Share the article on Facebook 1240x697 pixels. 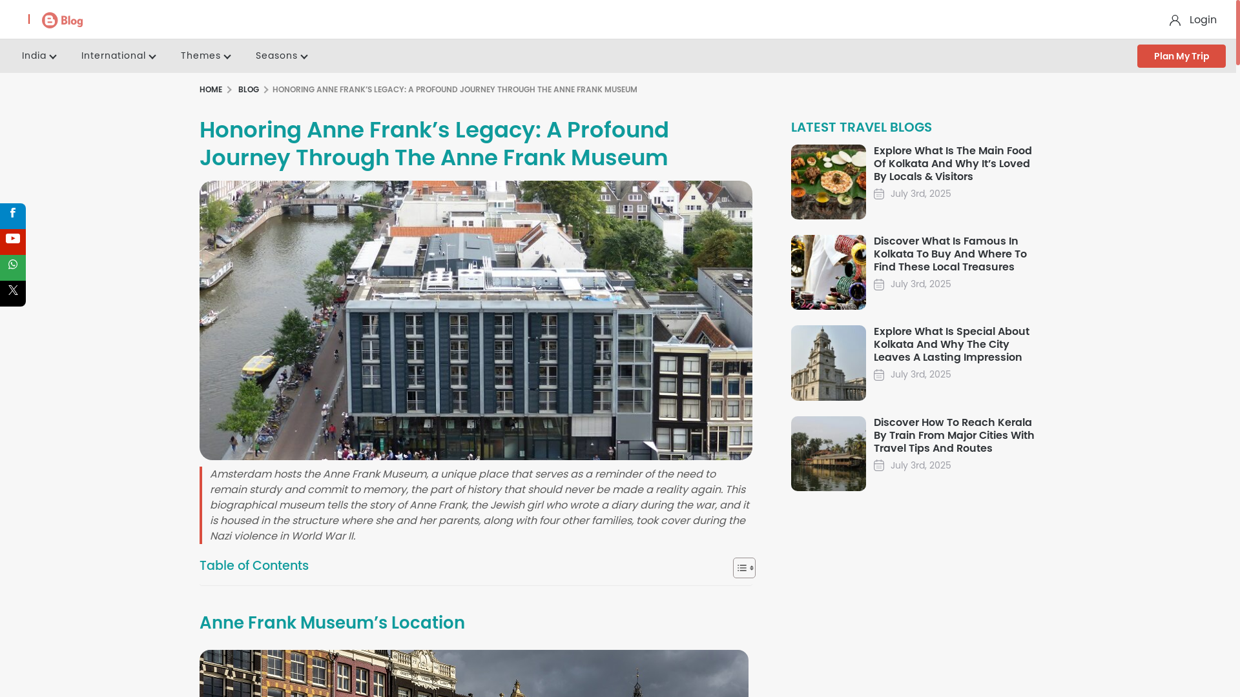(x=13, y=216)
